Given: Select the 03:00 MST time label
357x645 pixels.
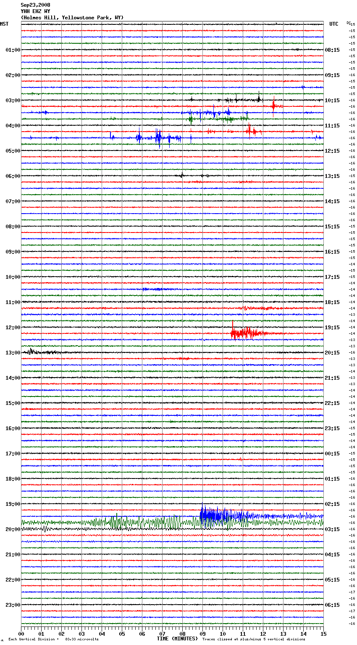Looking at the screenshot, I should point(13,100).
